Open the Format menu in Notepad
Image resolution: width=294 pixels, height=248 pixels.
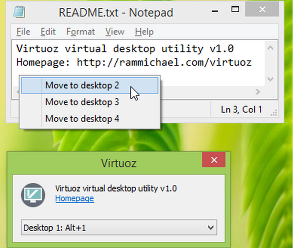click(x=81, y=31)
